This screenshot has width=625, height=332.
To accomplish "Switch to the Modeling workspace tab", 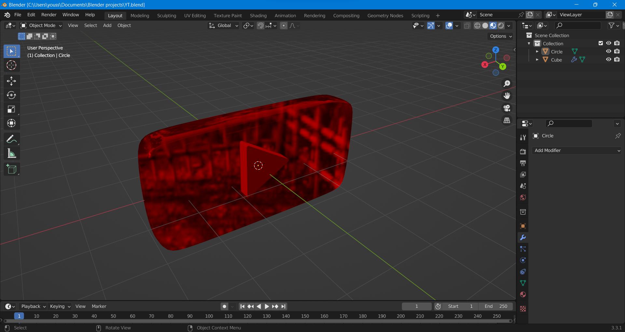I will tap(140, 15).
